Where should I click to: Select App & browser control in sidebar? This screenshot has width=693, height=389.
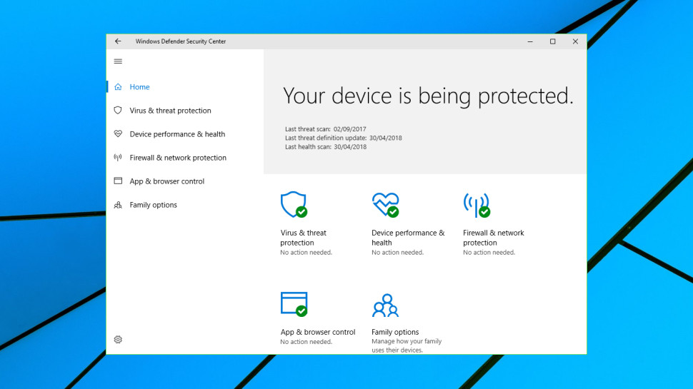click(167, 181)
